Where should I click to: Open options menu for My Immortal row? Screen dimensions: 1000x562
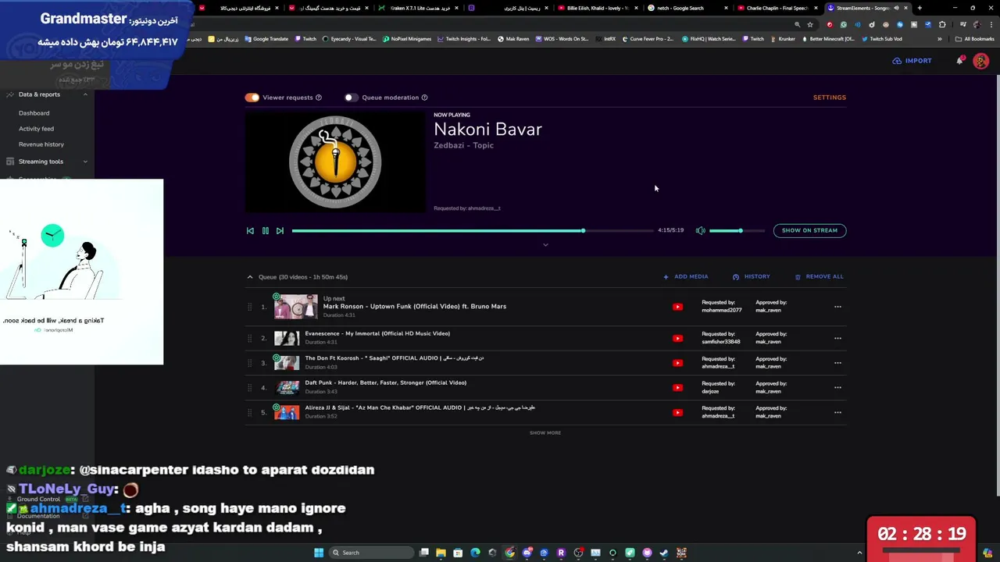(837, 338)
